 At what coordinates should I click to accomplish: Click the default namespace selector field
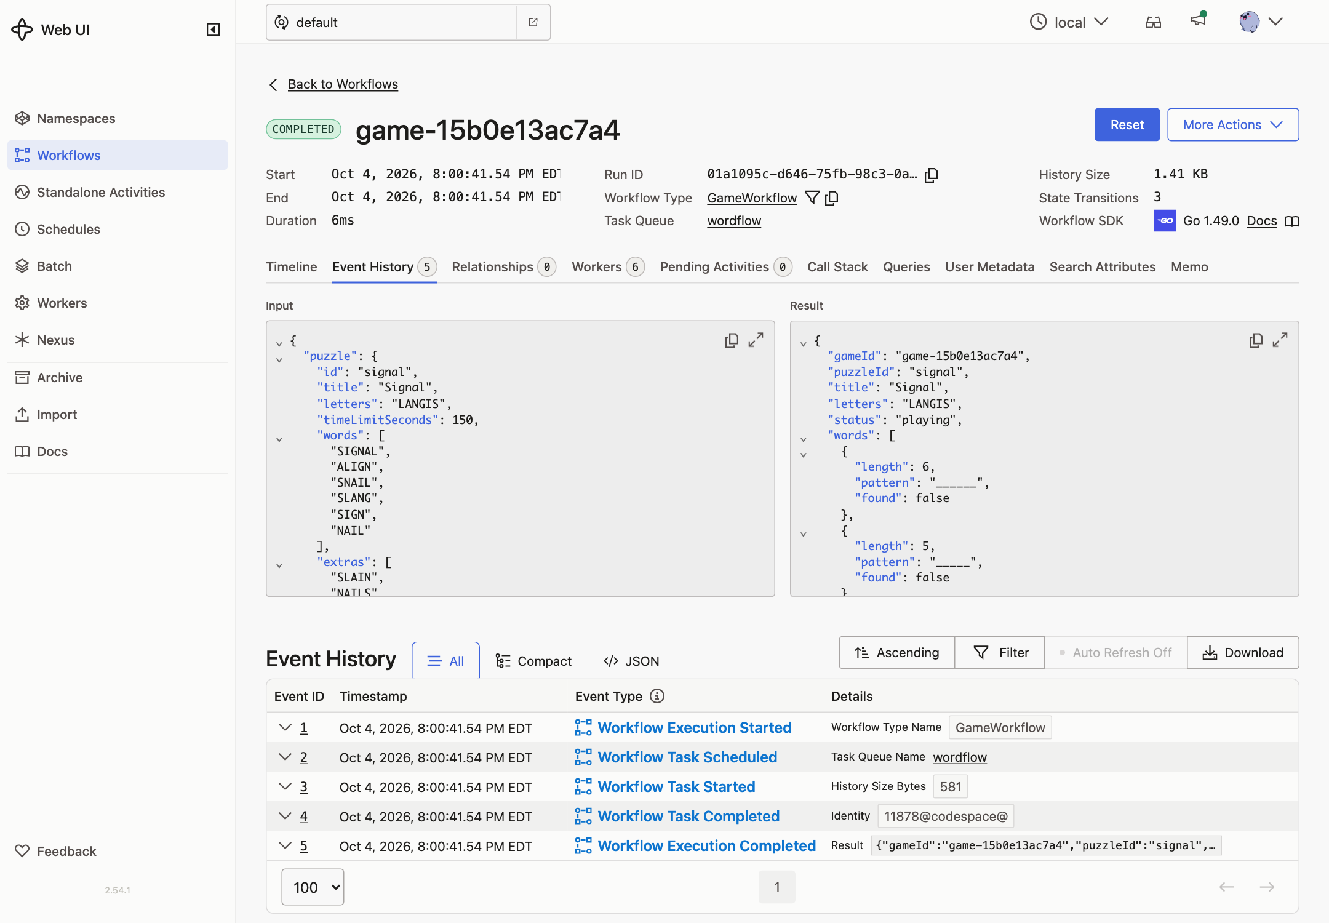(x=391, y=22)
